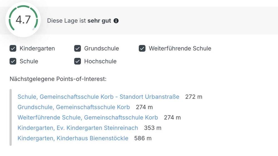Click the Hochschule label text
The image size is (278, 156).
click(x=100, y=61)
